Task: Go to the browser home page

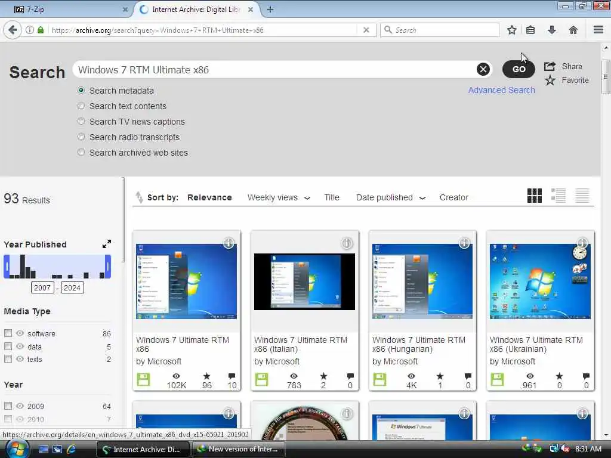Action: pos(573,30)
